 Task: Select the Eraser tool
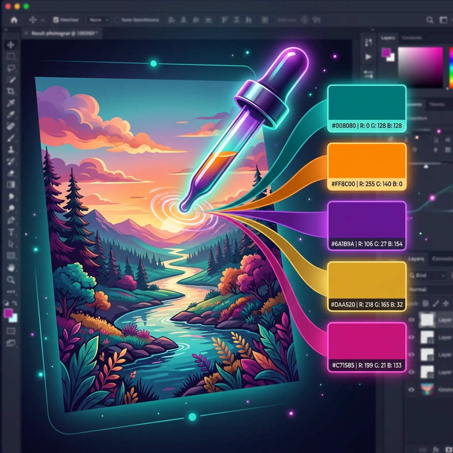pyautogui.click(x=11, y=173)
